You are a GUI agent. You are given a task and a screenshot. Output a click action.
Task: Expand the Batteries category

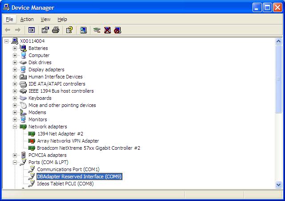(x=15, y=48)
